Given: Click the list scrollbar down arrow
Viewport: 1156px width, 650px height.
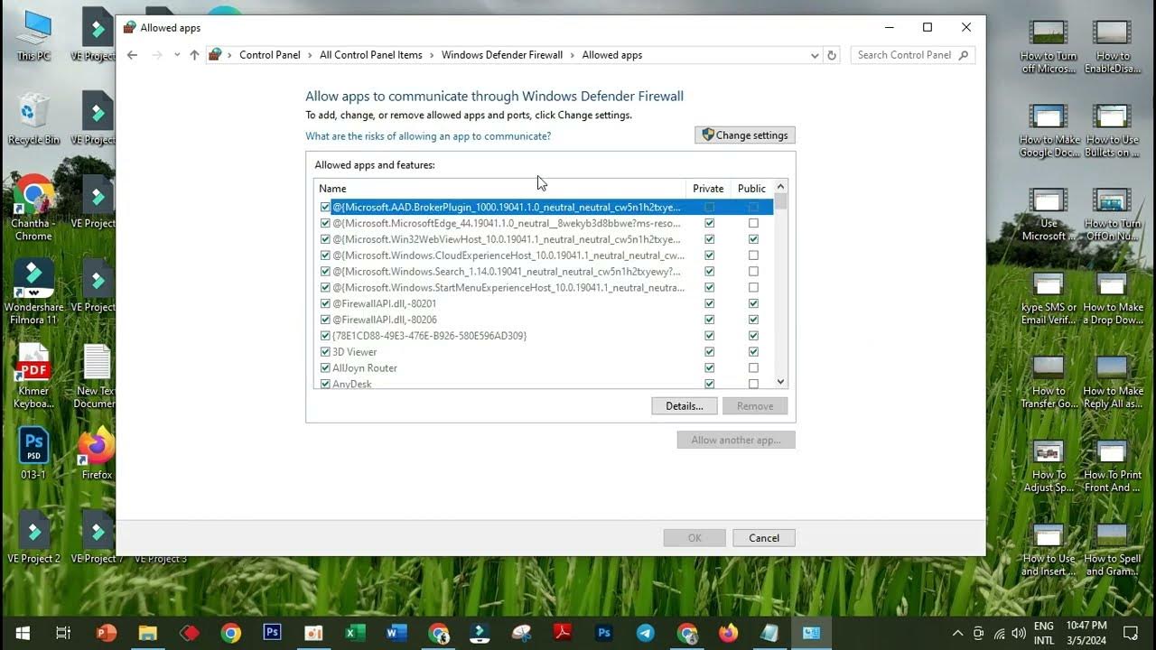Looking at the screenshot, I should tap(781, 382).
